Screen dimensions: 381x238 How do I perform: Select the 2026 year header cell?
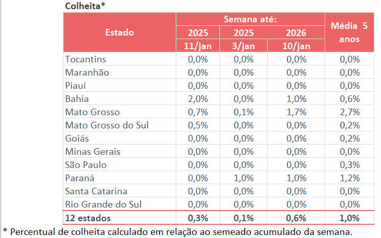pos(296,33)
